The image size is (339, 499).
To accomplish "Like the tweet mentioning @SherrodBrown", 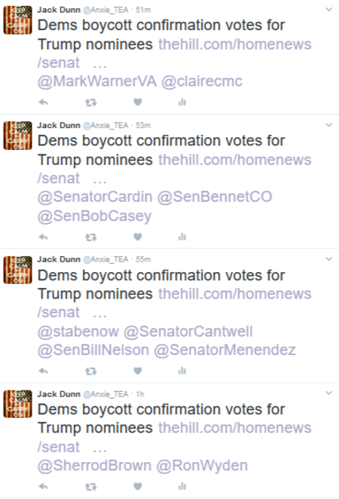I will coord(138,486).
